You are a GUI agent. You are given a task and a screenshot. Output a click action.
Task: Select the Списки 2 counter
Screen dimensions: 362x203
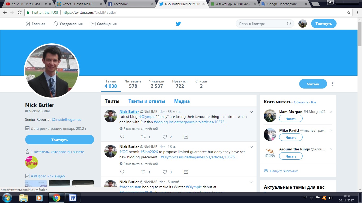[201, 84]
